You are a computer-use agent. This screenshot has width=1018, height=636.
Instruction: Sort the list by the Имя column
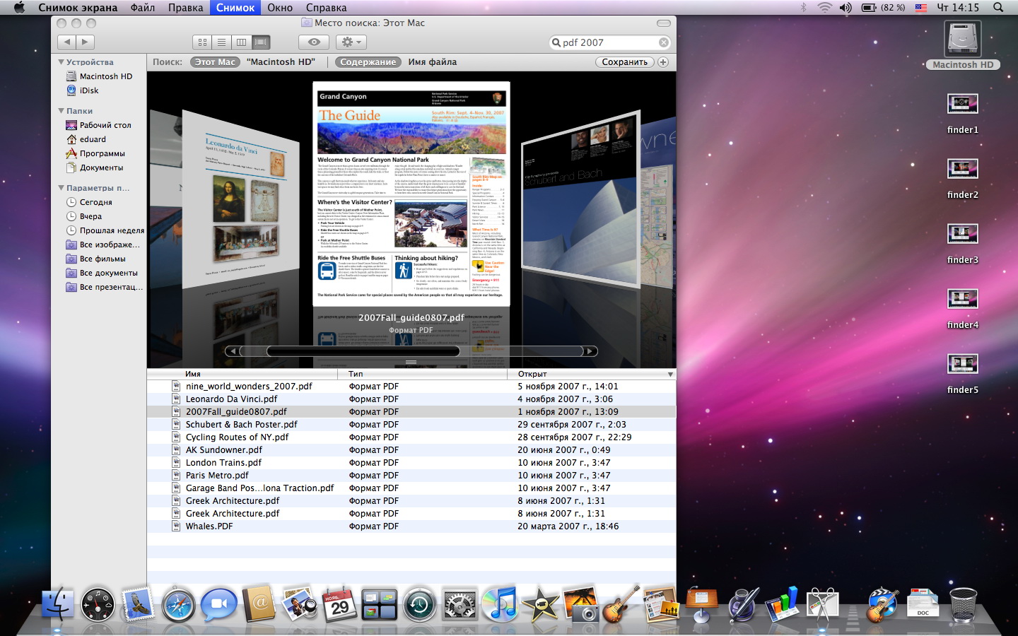tap(242, 374)
